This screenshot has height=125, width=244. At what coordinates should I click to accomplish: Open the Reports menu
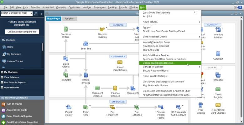[x=123, y=7]
